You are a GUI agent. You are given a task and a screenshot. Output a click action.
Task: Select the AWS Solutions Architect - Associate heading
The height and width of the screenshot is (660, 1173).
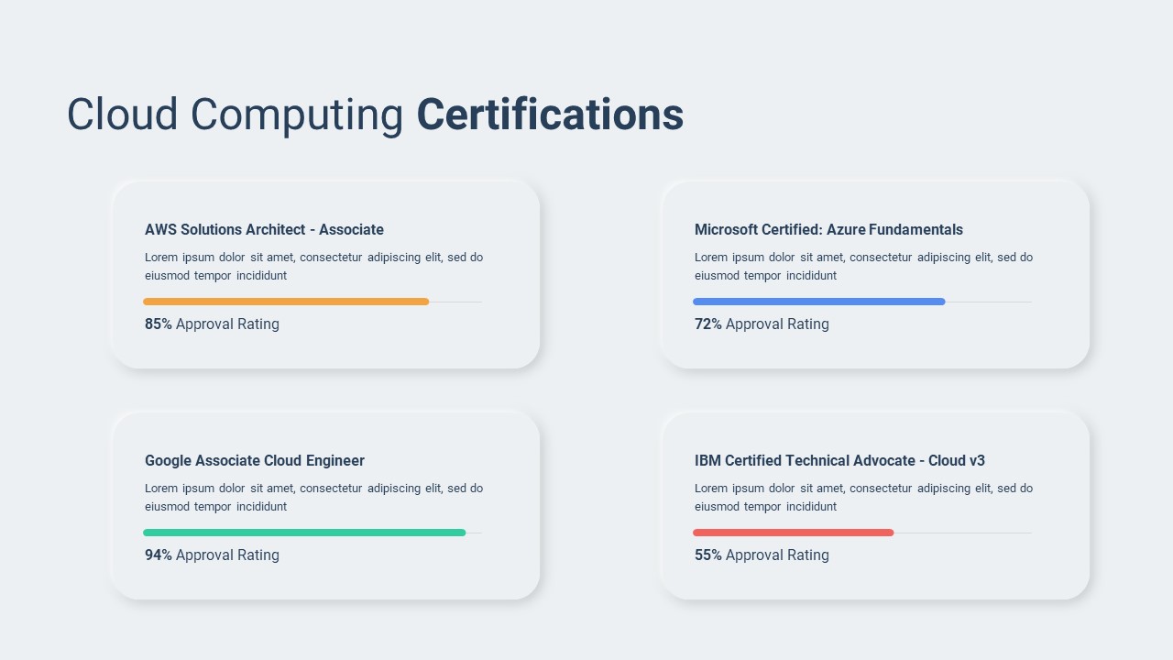pyautogui.click(x=264, y=229)
